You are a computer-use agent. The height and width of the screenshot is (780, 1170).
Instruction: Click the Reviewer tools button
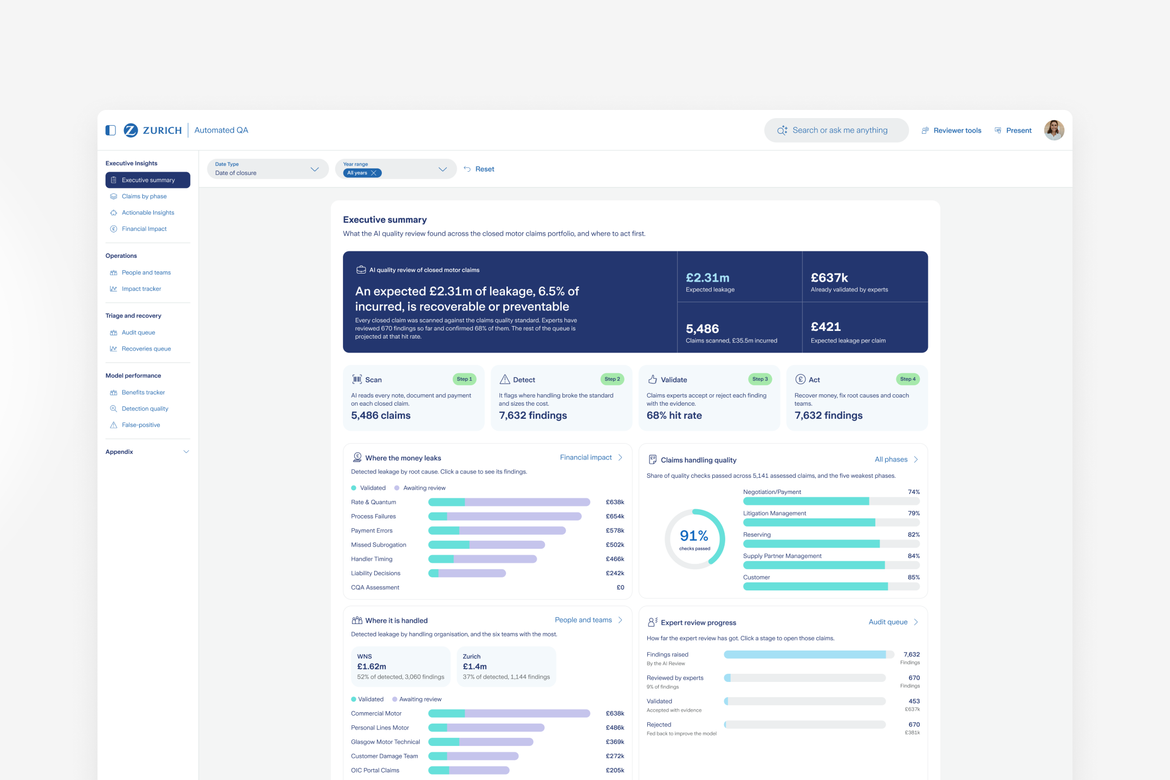[x=952, y=131]
